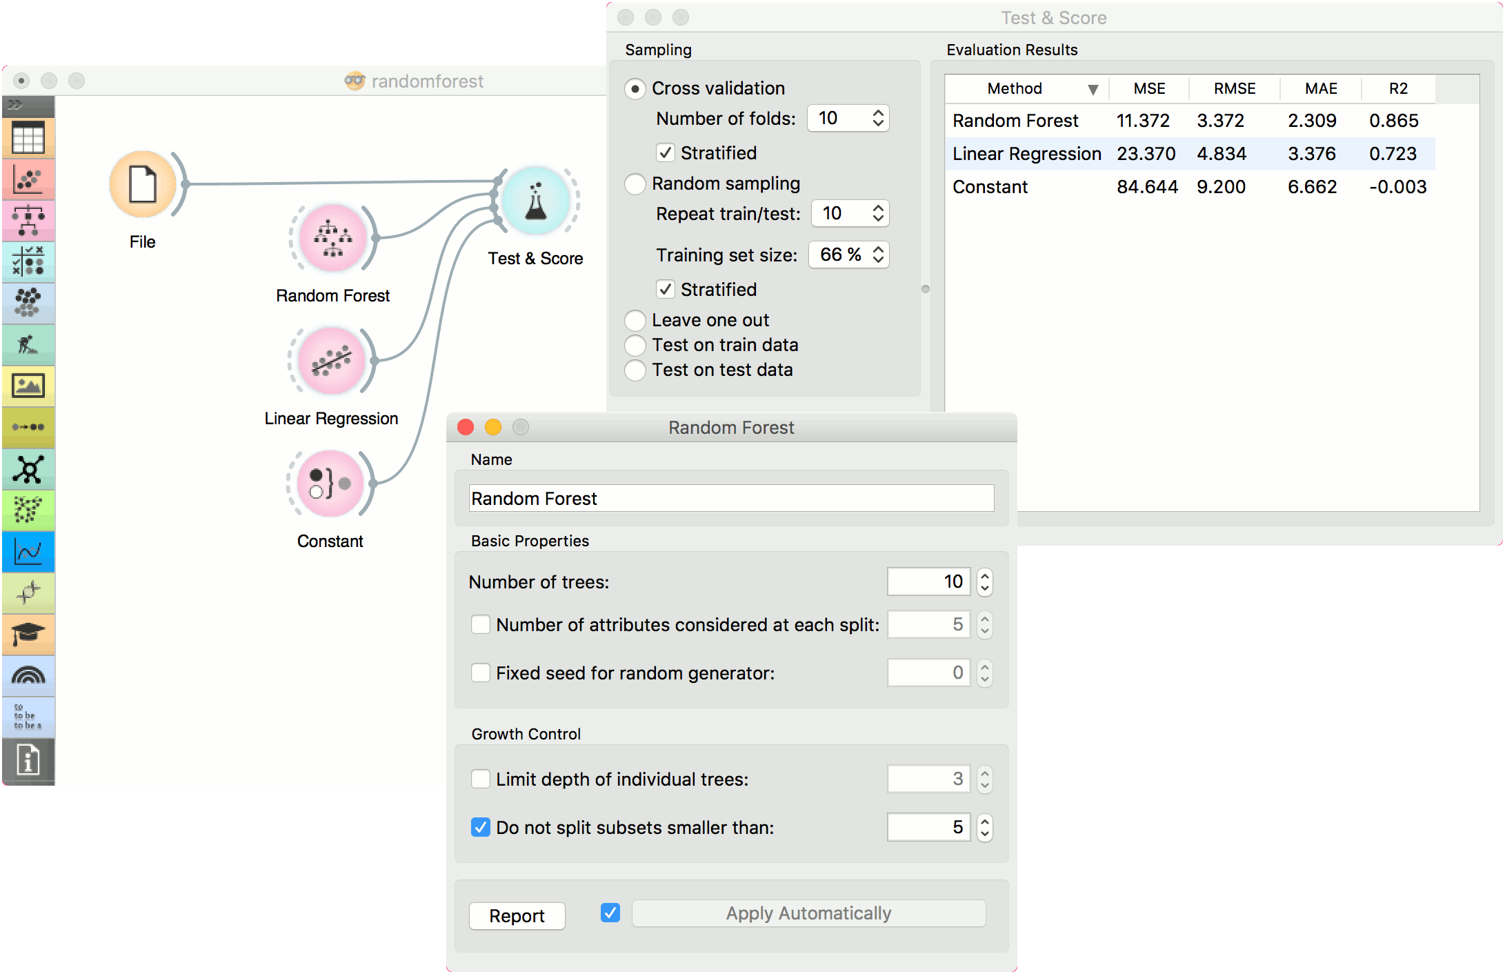Image resolution: width=1505 pixels, height=974 pixels.
Task: Click the Report button
Action: [517, 916]
